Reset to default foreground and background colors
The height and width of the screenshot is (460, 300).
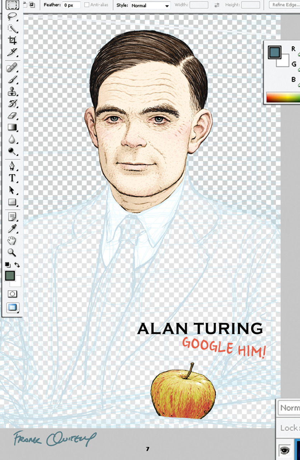point(8,264)
